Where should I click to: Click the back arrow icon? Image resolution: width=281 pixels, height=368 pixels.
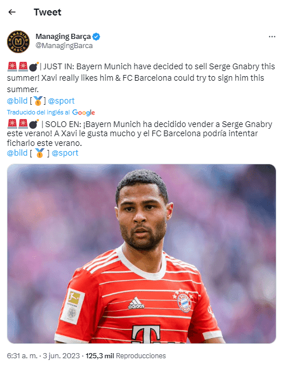coord(12,12)
